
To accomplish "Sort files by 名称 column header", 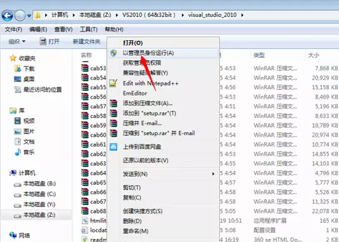I will tap(86, 55).
